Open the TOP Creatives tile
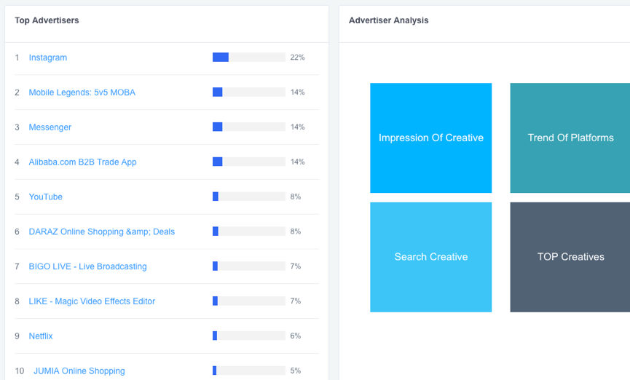Viewport: 630px width, 380px height. point(570,257)
